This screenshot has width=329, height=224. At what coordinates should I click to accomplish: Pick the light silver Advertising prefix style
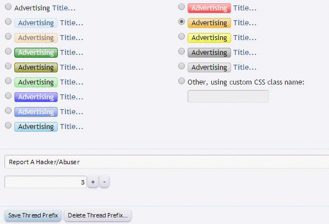click(x=182, y=66)
